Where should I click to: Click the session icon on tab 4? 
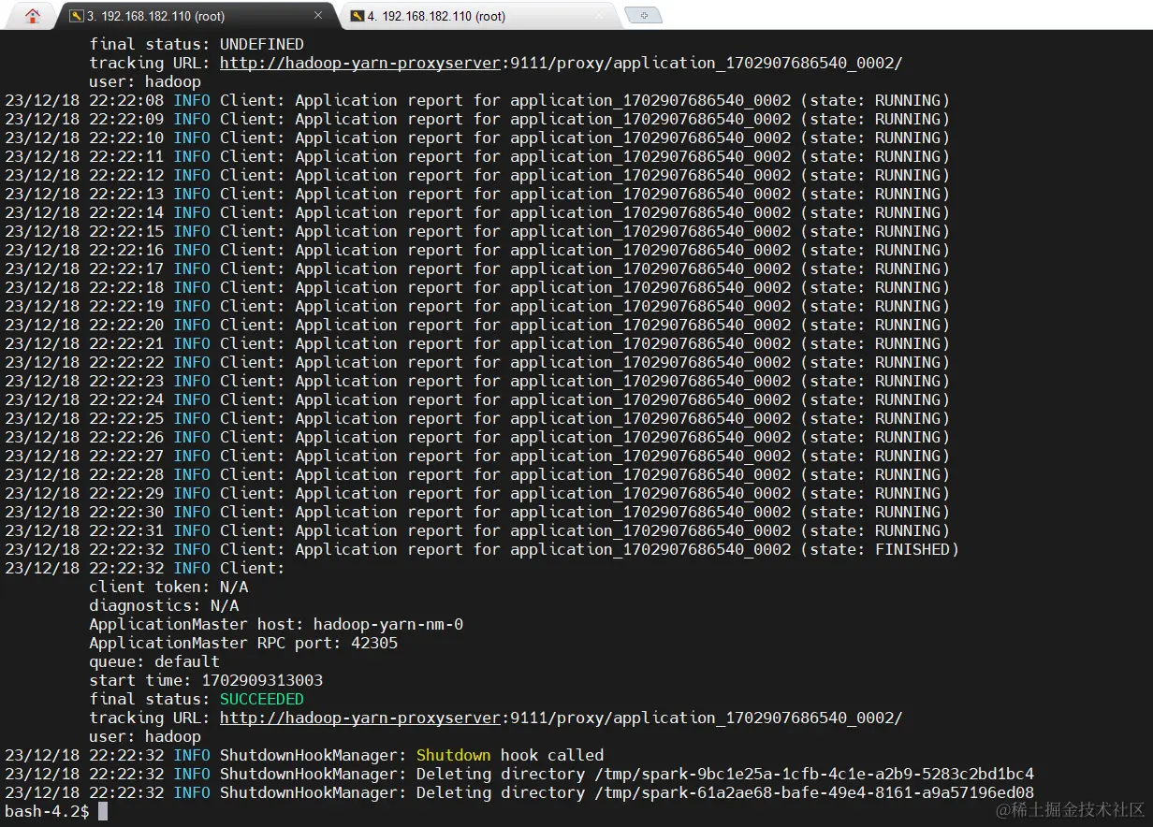357,16
